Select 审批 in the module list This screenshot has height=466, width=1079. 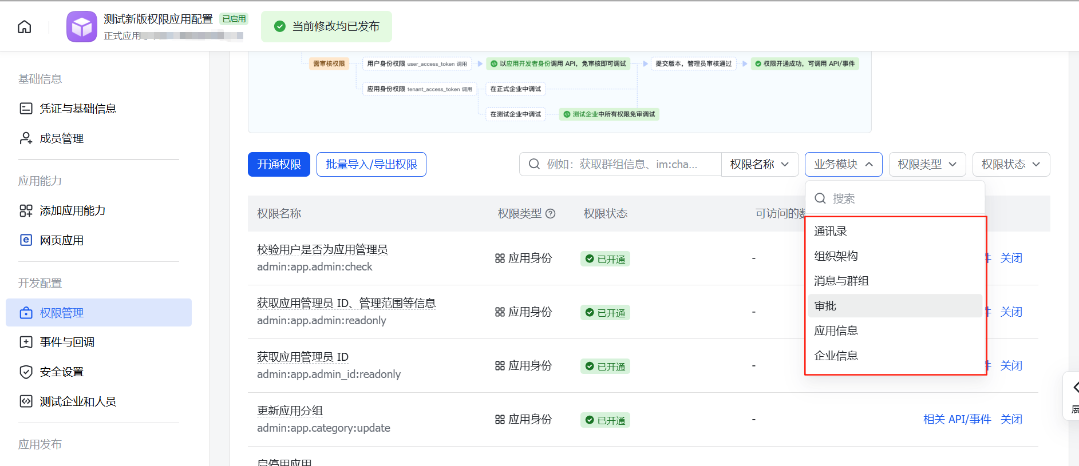tap(825, 306)
